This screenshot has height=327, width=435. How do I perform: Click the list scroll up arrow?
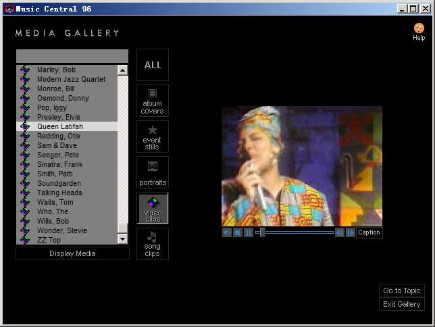pos(123,70)
